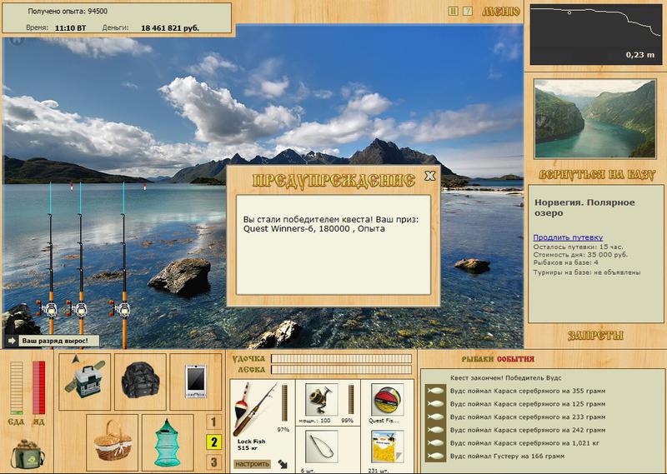Click fish icon for the 1,021 кг catch

pyautogui.click(x=435, y=443)
